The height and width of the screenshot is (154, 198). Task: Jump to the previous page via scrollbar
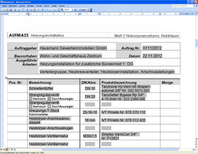[x=196, y=141]
